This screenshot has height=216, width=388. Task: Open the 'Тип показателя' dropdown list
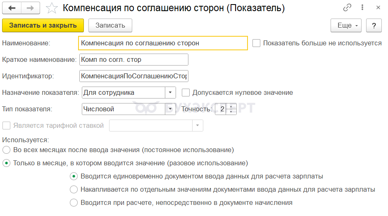[x=171, y=109]
